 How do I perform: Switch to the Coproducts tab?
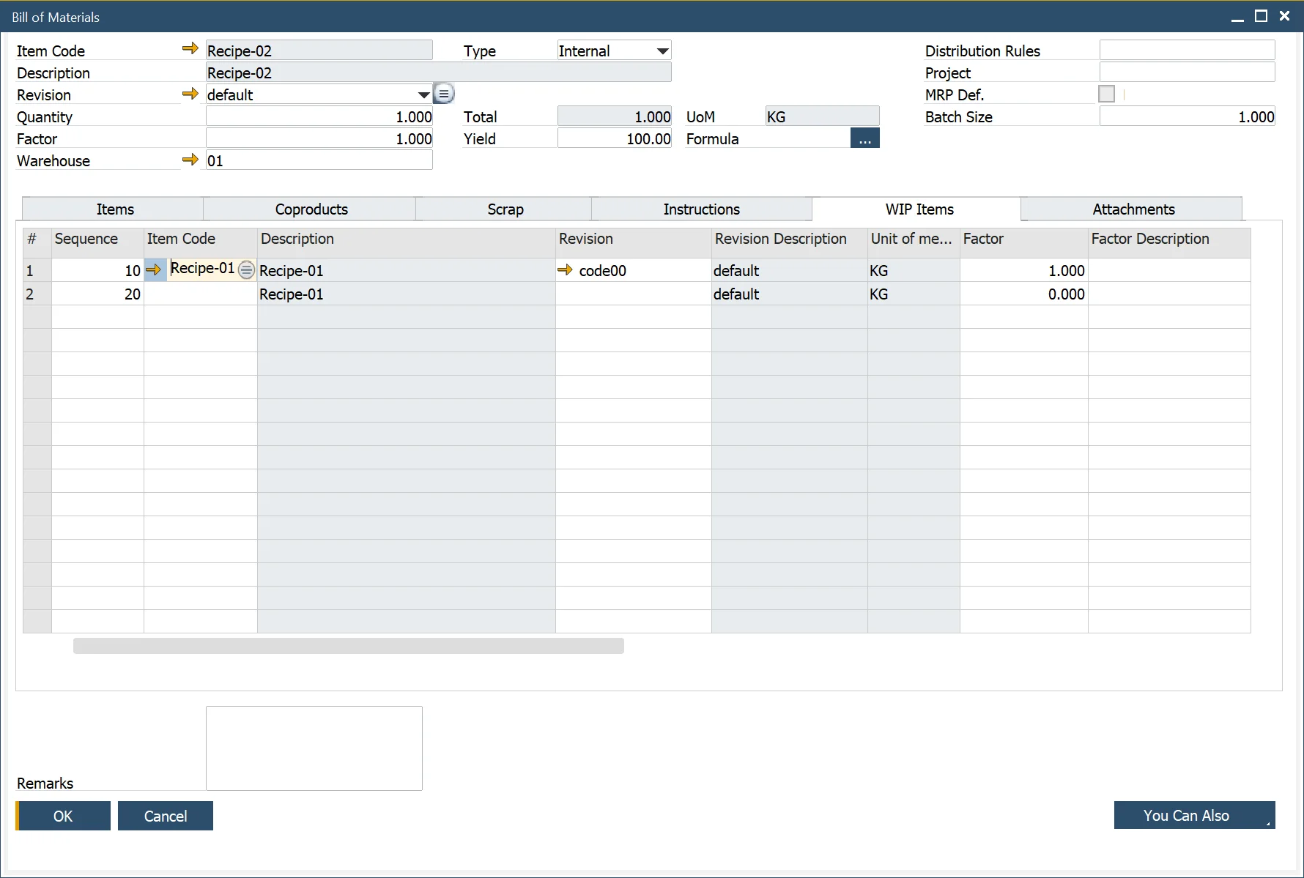point(311,209)
